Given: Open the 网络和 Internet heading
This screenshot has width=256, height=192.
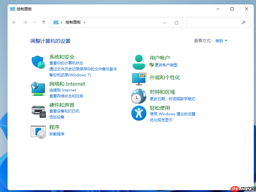Looking at the screenshot, I should click(67, 84).
